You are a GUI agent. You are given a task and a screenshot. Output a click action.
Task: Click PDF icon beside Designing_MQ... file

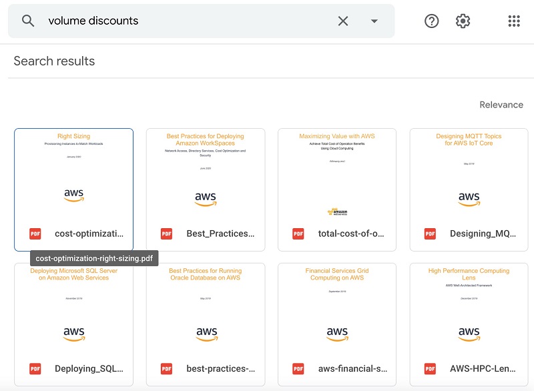click(x=430, y=234)
